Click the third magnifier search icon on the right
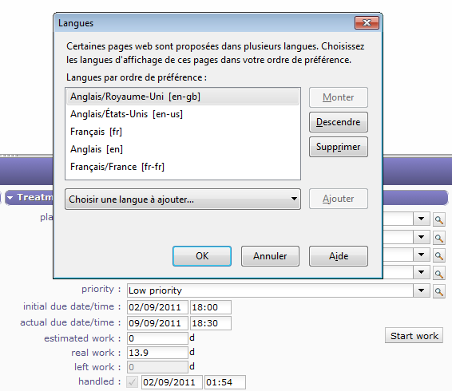 tap(439, 255)
